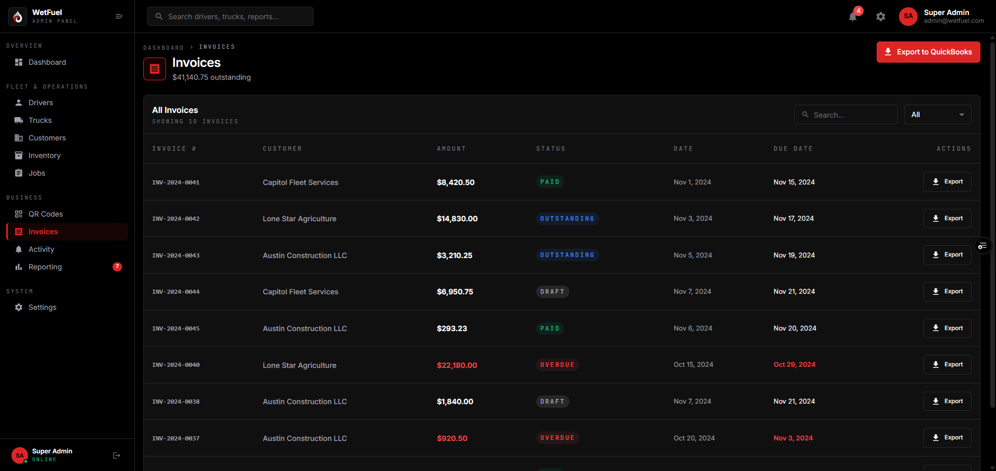Expand the All status filter dropdown
The width and height of the screenshot is (996, 471).
[x=937, y=115]
